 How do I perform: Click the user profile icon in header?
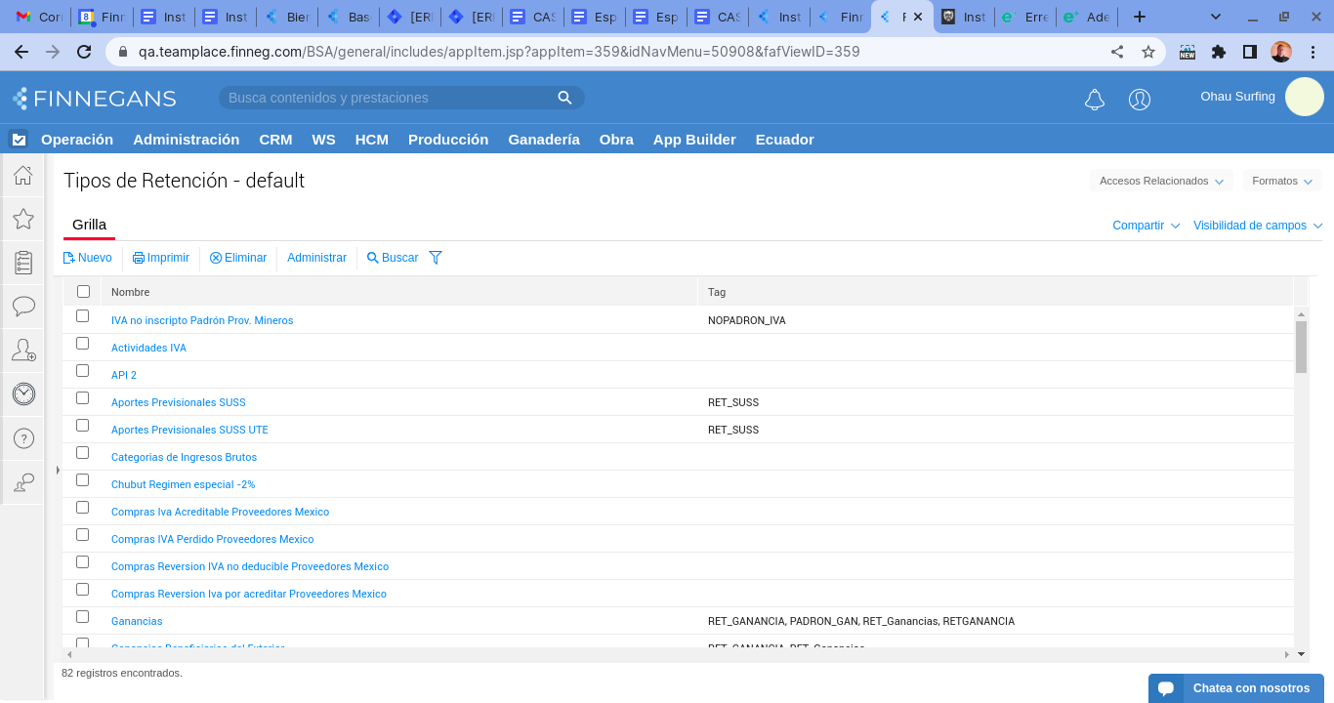point(1139,99)
